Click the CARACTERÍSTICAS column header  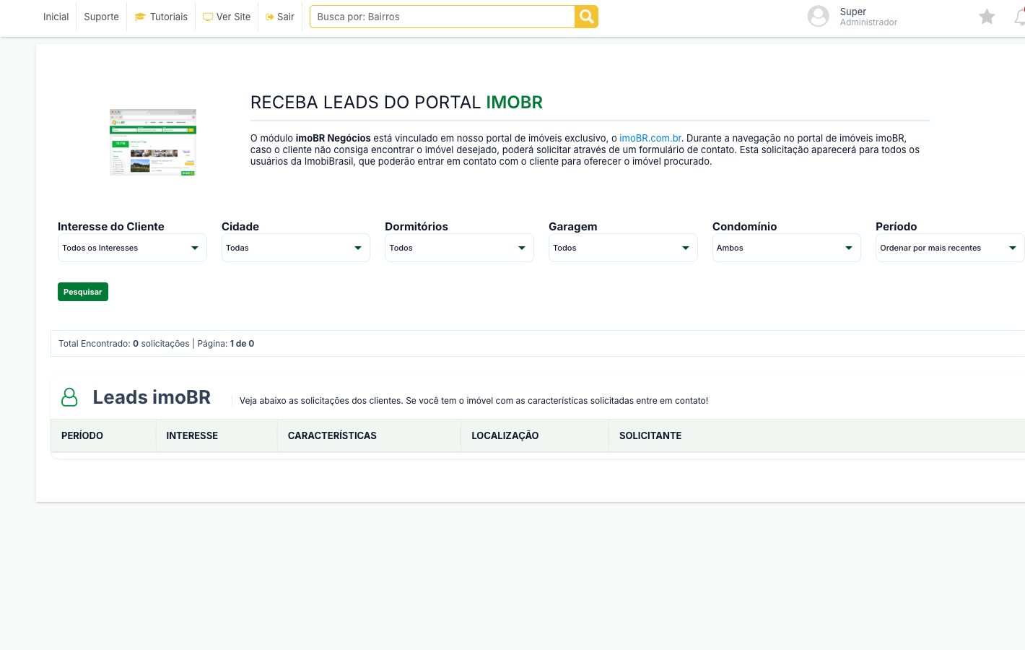click(x=332, y=435)
